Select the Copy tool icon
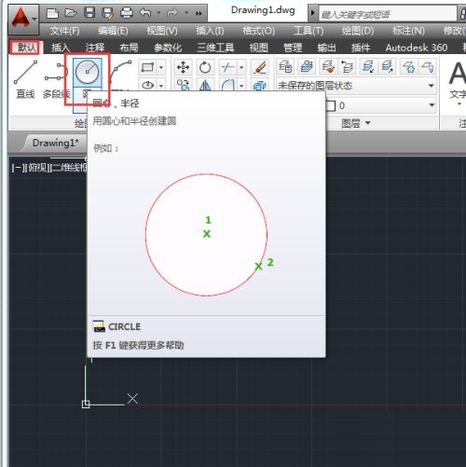This screenshot has width=466, height=467. (183, 85)
